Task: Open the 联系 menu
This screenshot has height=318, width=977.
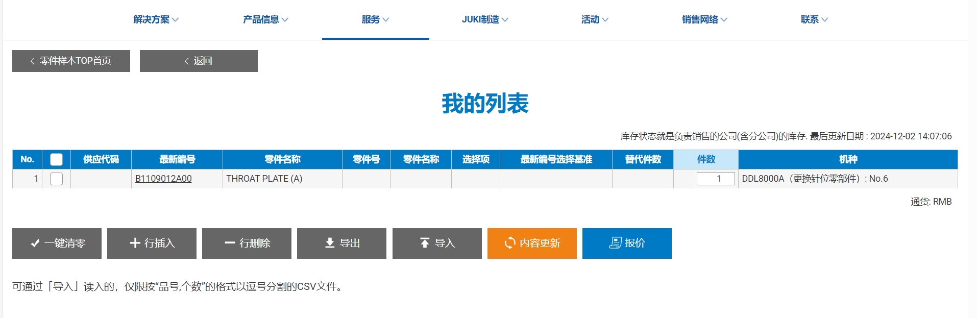Action: (x=814, y=19)
